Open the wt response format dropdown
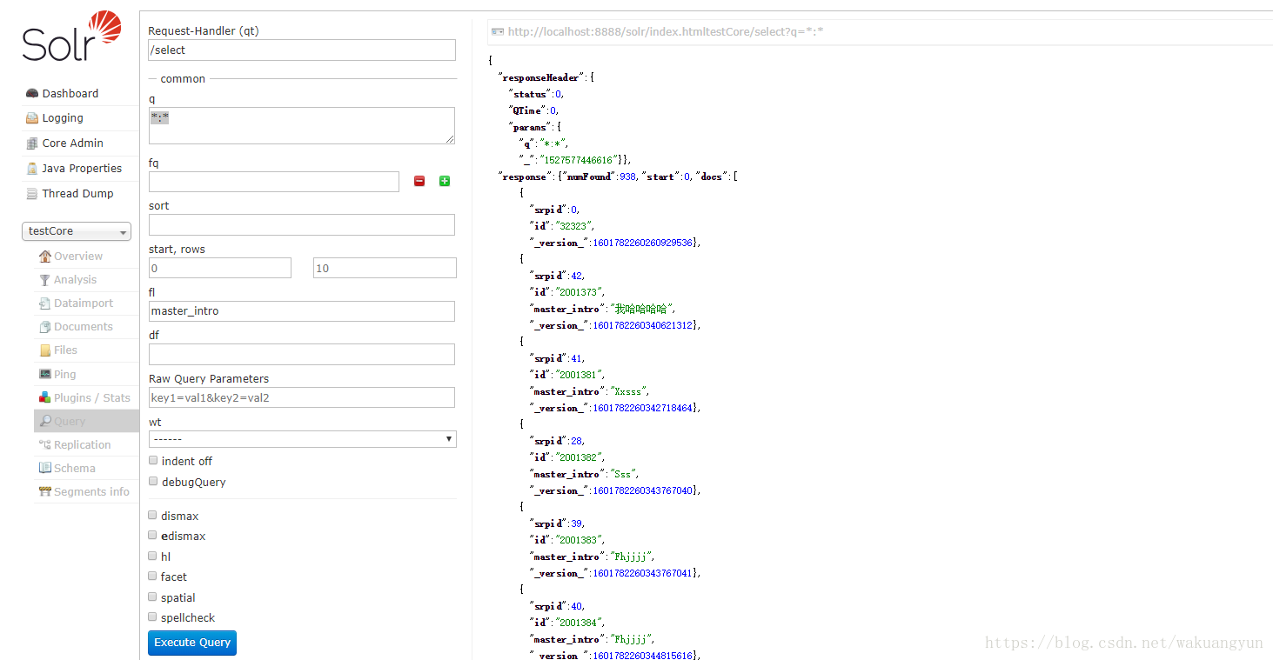 tap(302, 439)
